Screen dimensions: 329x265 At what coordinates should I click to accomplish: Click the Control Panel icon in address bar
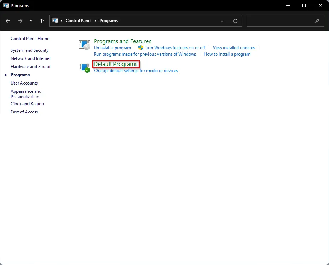pos(55,21)
